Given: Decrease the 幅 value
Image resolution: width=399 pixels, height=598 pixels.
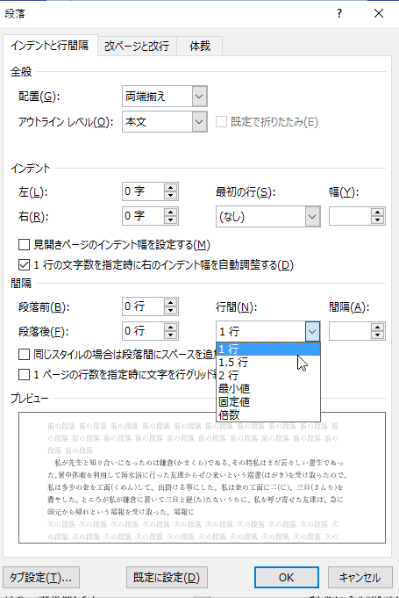Looking at the screenshot, I should point(377,220).
